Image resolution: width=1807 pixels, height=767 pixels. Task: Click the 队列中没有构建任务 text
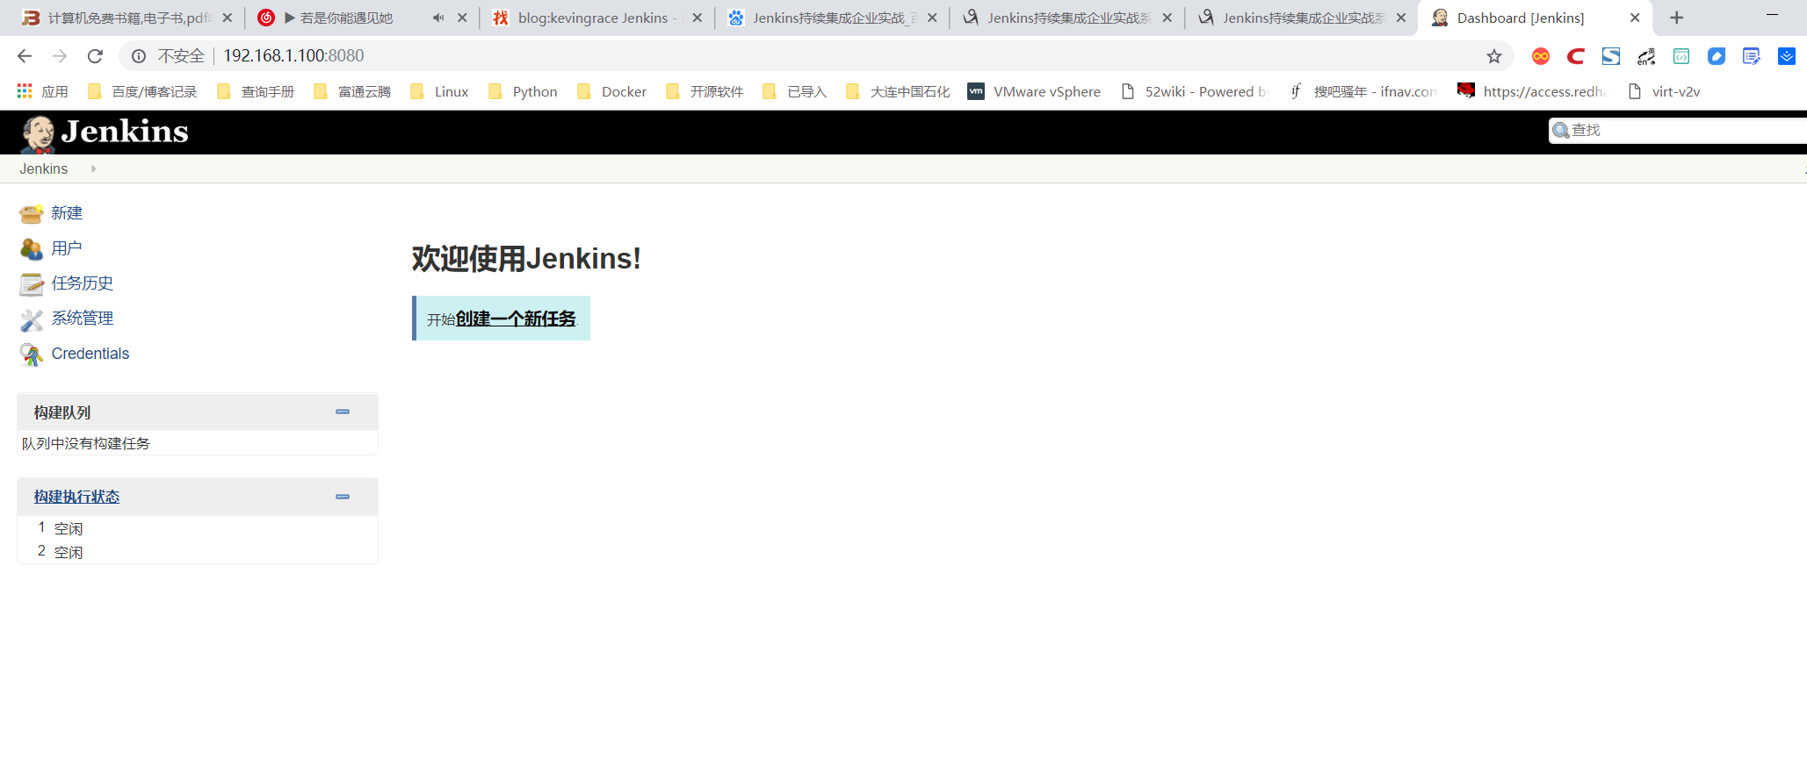point(86,443)
